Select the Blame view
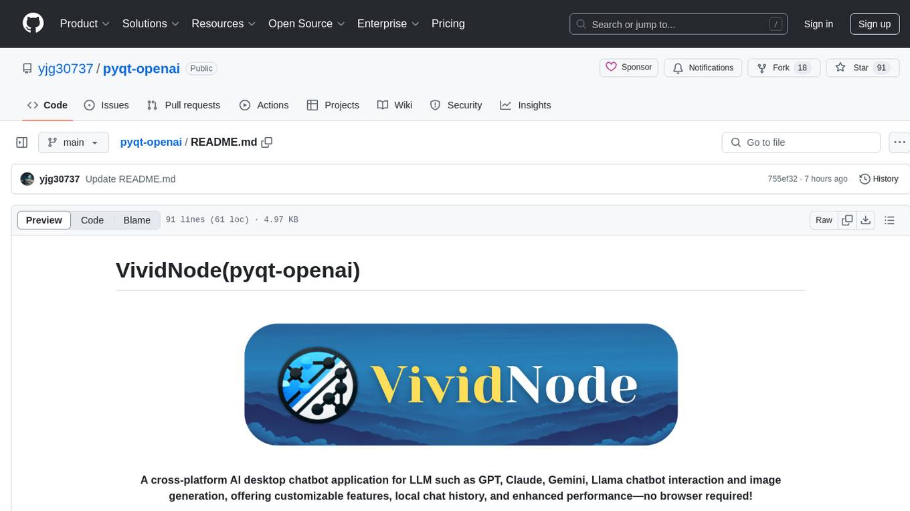The height and width of the screenshot is (511, 910). pos(137,220)
